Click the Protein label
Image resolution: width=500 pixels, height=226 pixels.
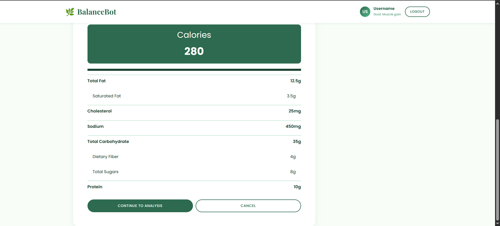(x=95, y=187)
